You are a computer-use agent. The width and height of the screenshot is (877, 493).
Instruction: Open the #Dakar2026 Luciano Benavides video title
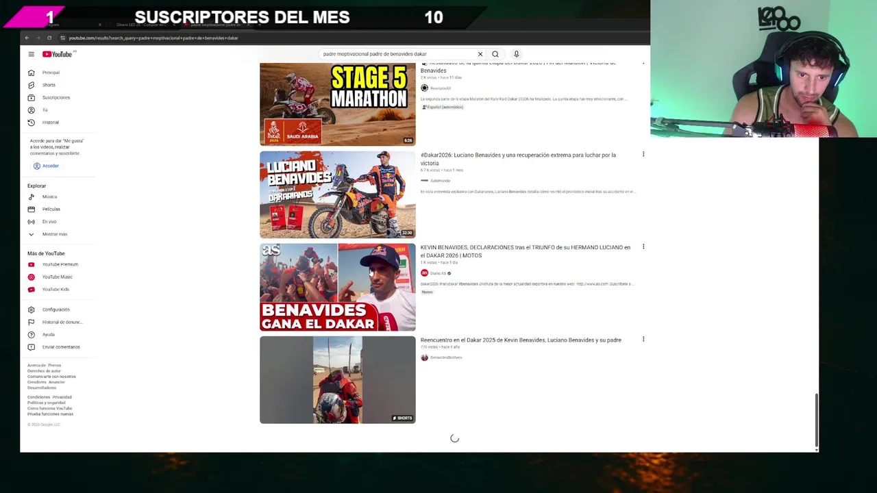pyautogui.click(x=518, y=159)
